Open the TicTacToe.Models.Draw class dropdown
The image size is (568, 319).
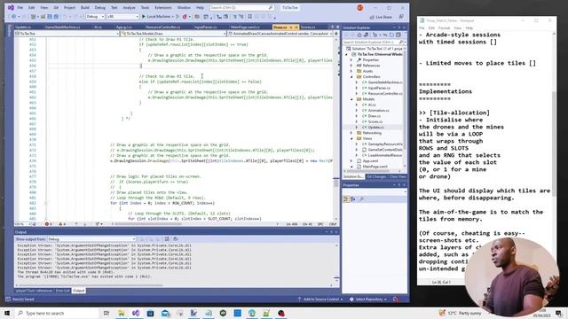(x=174, y=34)
